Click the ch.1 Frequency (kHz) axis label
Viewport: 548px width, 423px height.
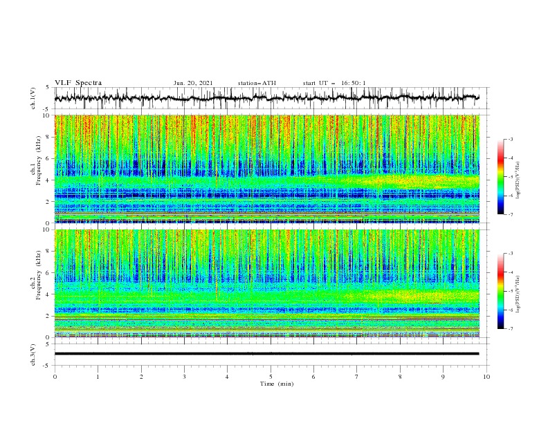coord(36,159)
